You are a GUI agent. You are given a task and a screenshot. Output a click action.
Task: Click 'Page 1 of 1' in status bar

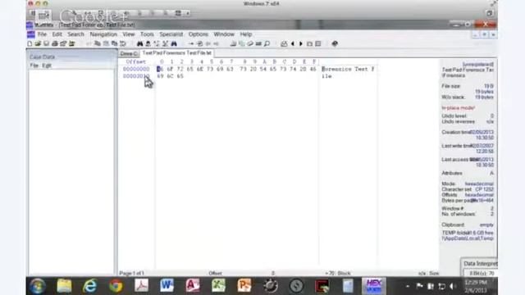[131, 273]
